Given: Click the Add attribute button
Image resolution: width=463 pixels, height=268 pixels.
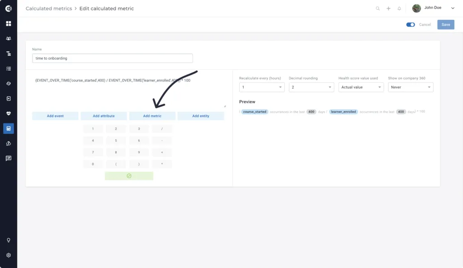Looking at the screenshot, I should point(104,116).
